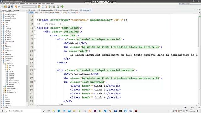Viewport: 201px width, 113px height.
Task: Expand the Source Packages node
Action: (x=3, y=88)
